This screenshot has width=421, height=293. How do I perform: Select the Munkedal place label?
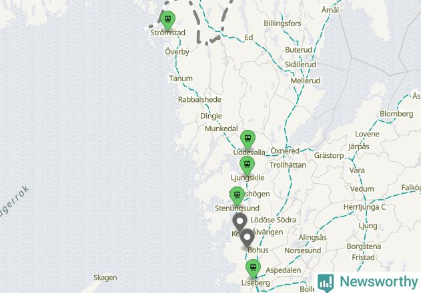[222, 129]
